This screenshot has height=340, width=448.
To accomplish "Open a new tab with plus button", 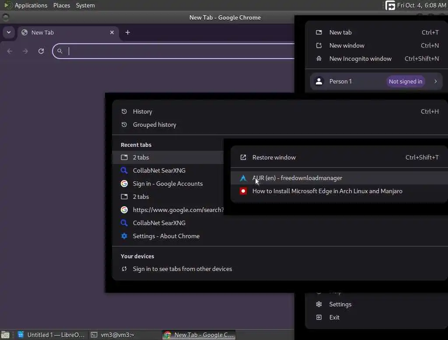I will click(x=128, y=32).
